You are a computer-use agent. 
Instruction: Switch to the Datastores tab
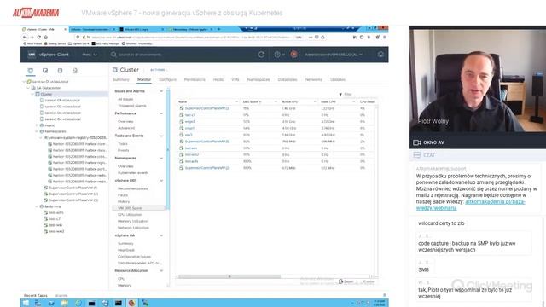[288, 79]
